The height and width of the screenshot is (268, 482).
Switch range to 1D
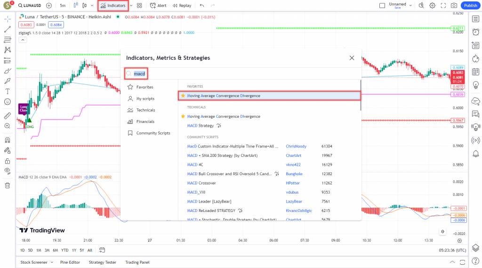click(x=23, y=250)
